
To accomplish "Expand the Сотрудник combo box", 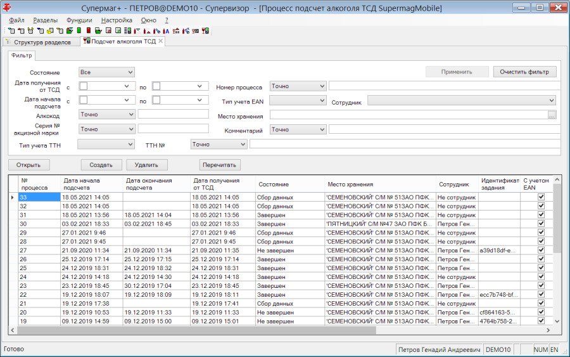I will tap(462, 100).
